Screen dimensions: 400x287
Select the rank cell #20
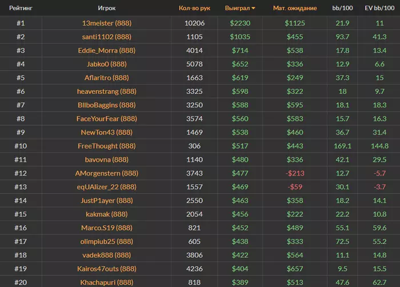21,282
